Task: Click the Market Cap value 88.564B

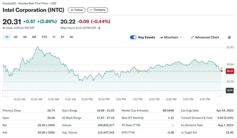Action: 168,111
